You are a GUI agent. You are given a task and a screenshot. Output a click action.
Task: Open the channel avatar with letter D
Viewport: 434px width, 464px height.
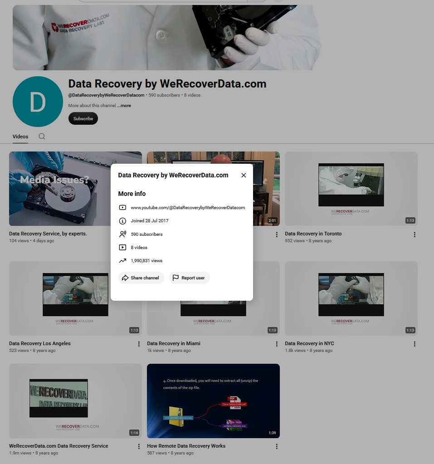pyautogui.click(x=38, y=102)
